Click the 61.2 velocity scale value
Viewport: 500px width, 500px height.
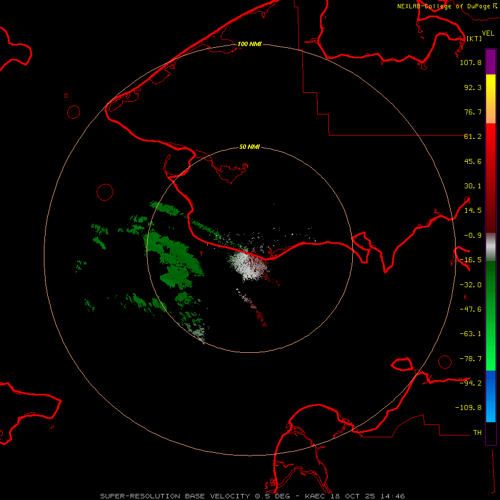tap(473, 137)
